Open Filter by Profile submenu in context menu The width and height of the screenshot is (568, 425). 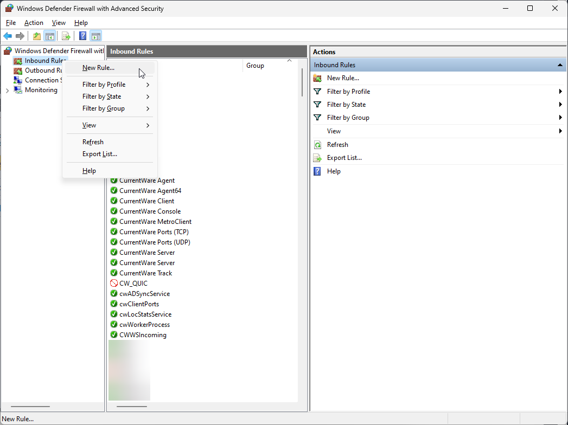[x=110, y=85]
